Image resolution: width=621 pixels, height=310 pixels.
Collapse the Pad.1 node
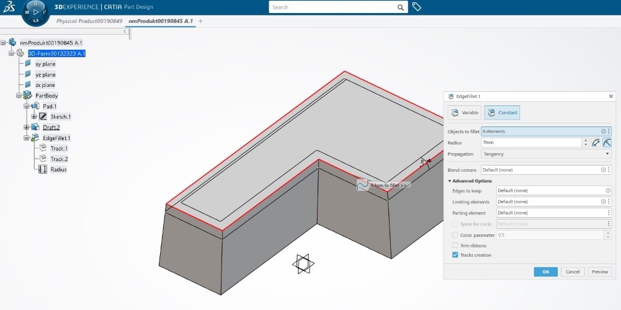tap(26, 106)
